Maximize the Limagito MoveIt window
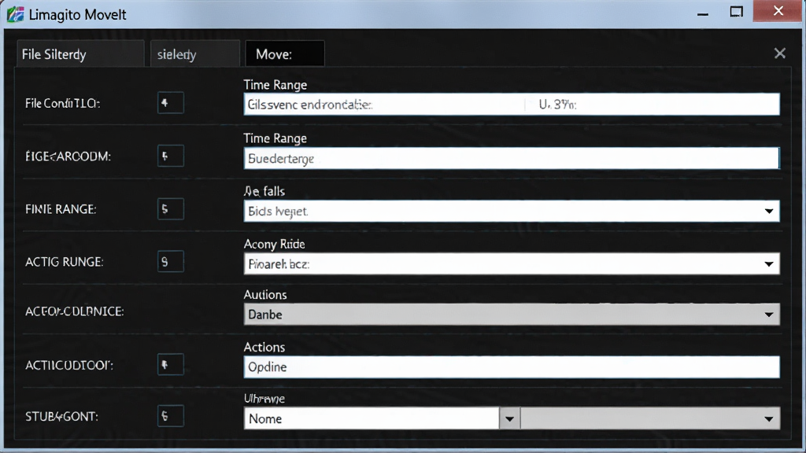Viewport: 806px width, 453px height. pos(737,11)
